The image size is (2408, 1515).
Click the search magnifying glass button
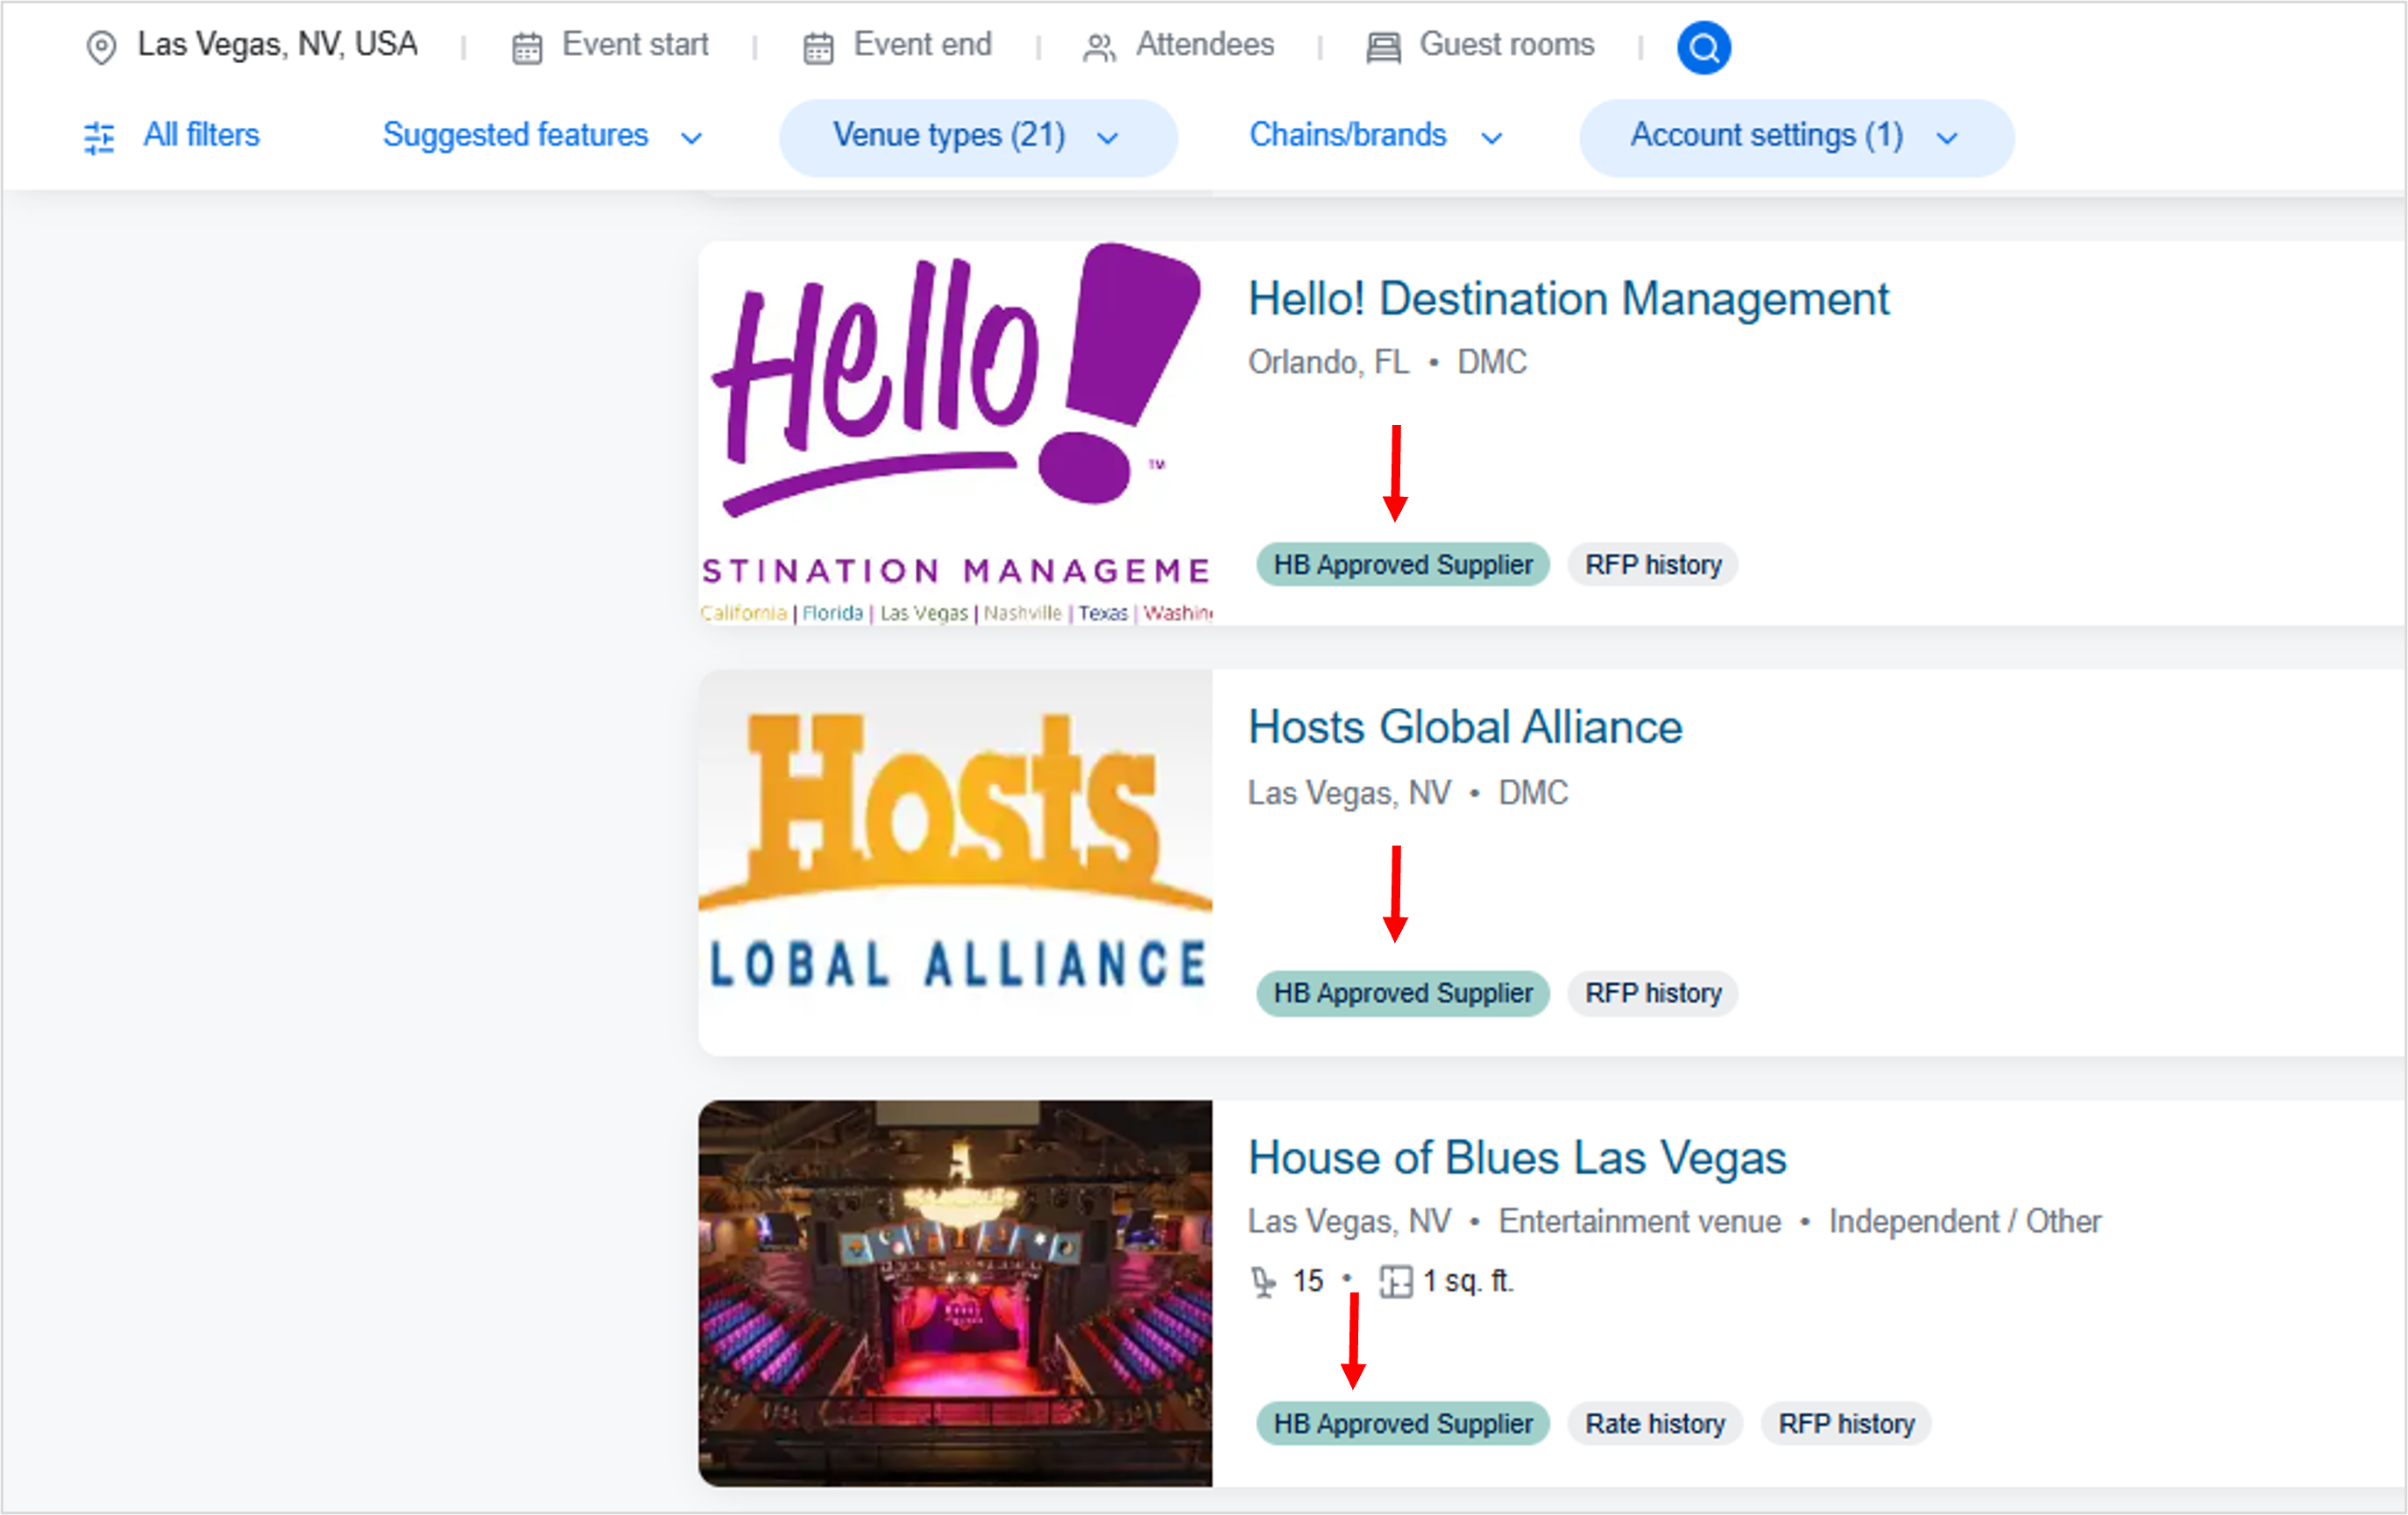[x=1703, y=47]
